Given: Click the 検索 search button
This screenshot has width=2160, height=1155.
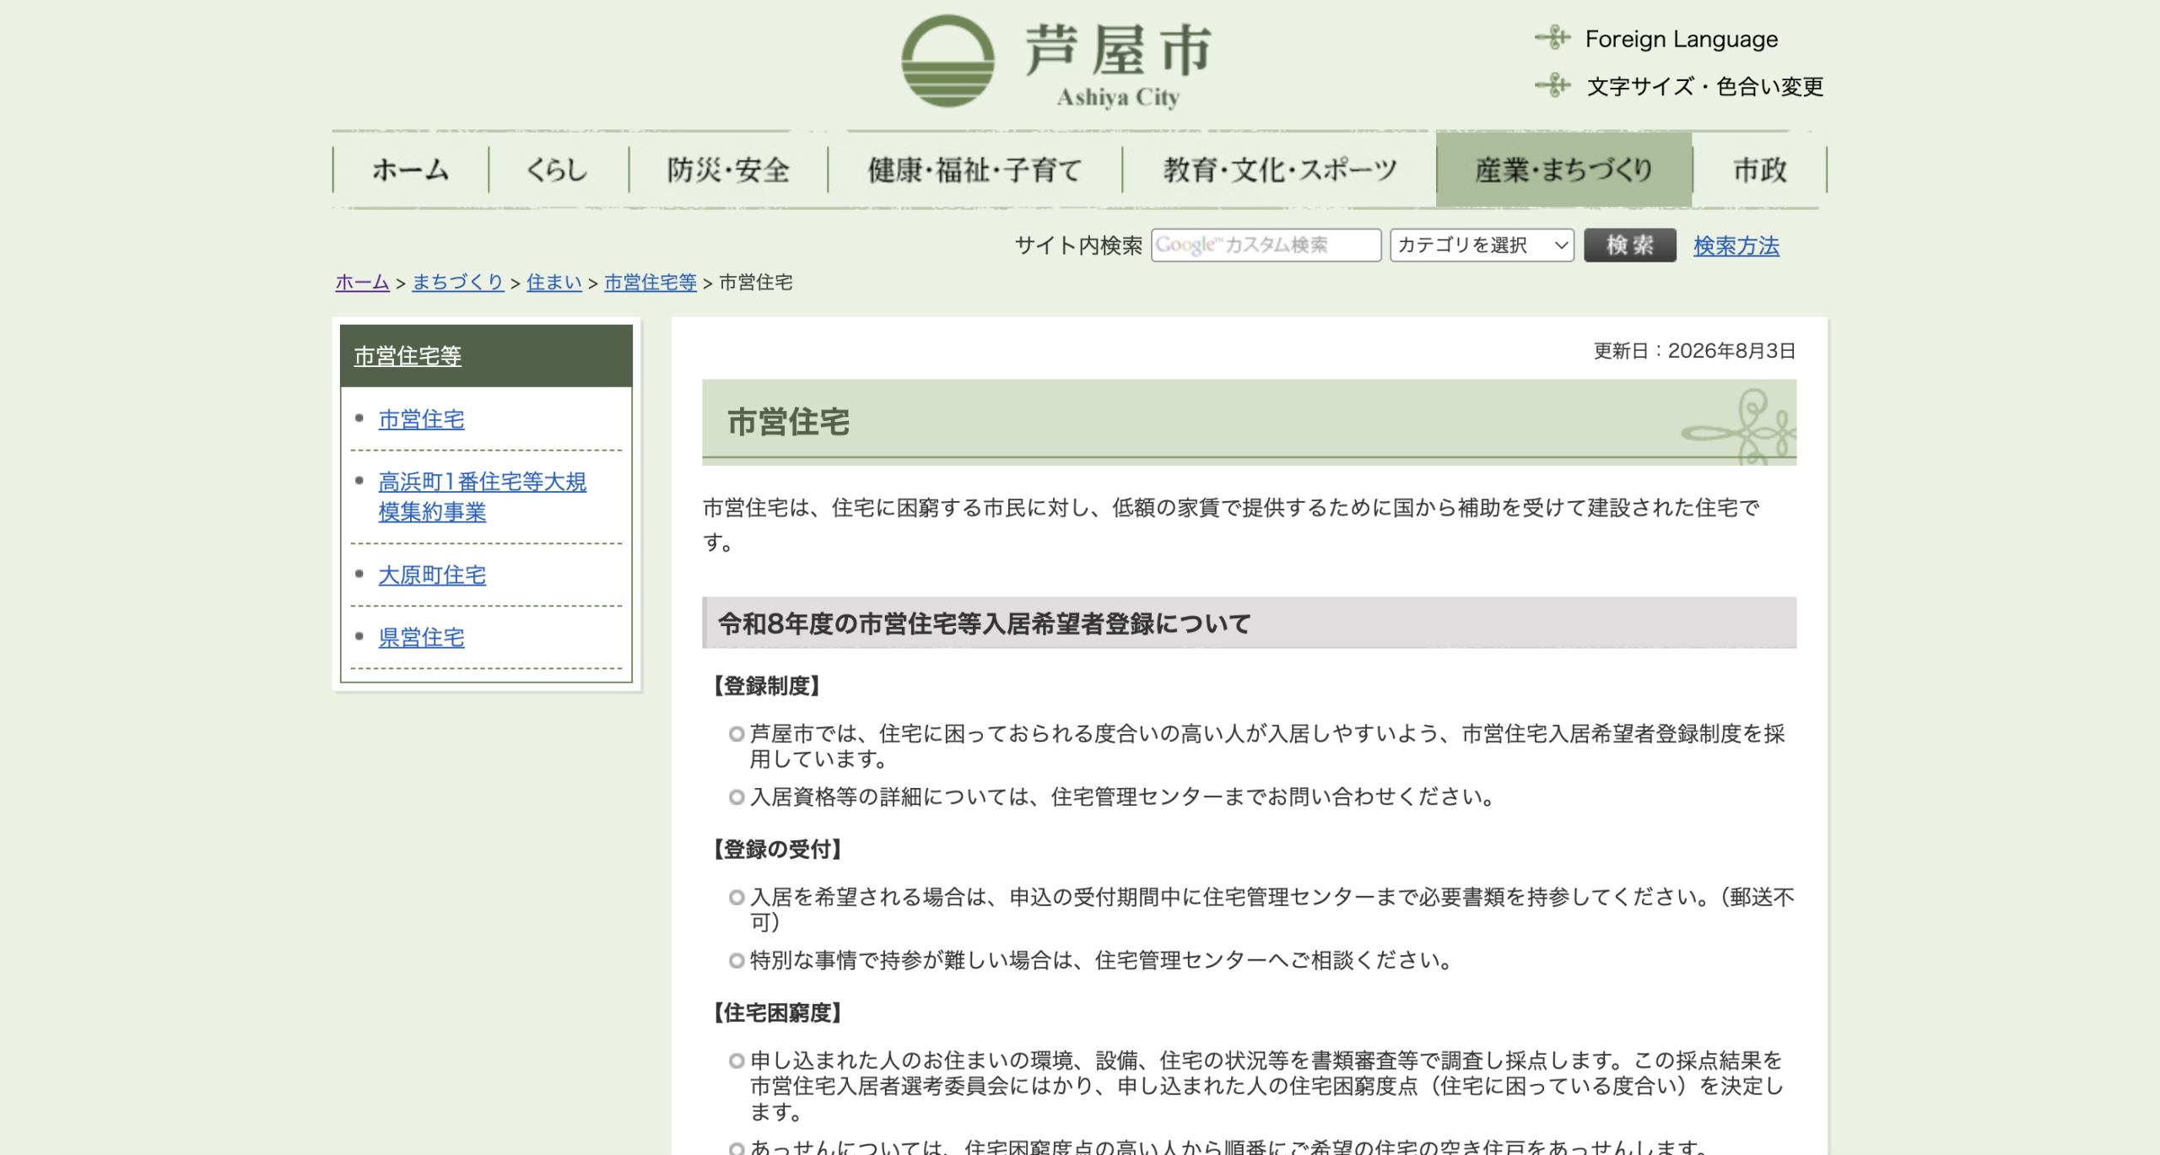Looking at the screenshot, I should tap(1629, 246).
